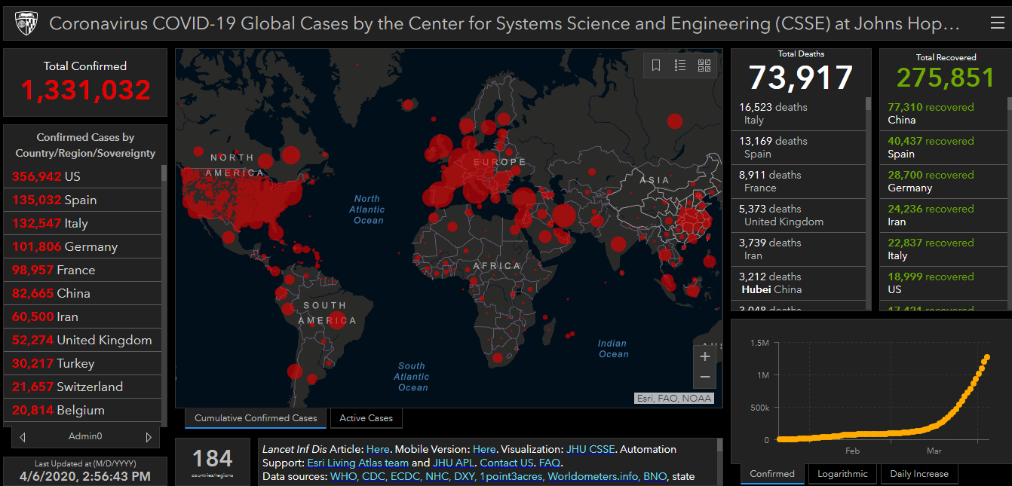The image size is (1012, 486).
Task: Select Italy in confirmed cases list
Action: 82,223
